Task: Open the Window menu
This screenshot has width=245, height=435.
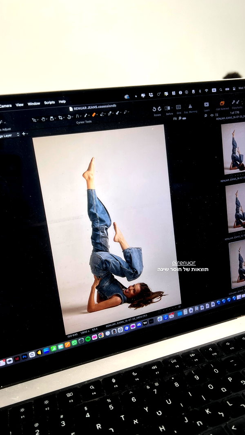Action: coord(34,104)
